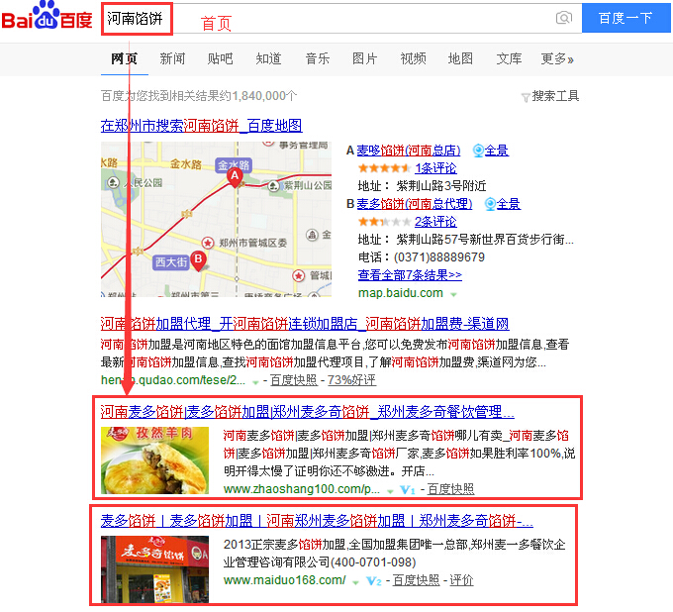This screenshot has width=673, height=612.
Task: Open image search via camera icon
Action: click(x=564, y=18)
